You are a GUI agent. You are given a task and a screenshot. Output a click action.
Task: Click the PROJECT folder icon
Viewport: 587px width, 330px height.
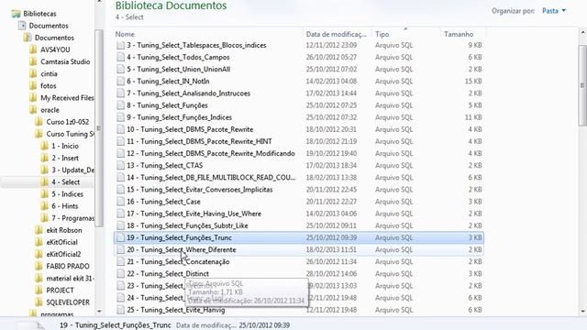[x=39, y=291]
